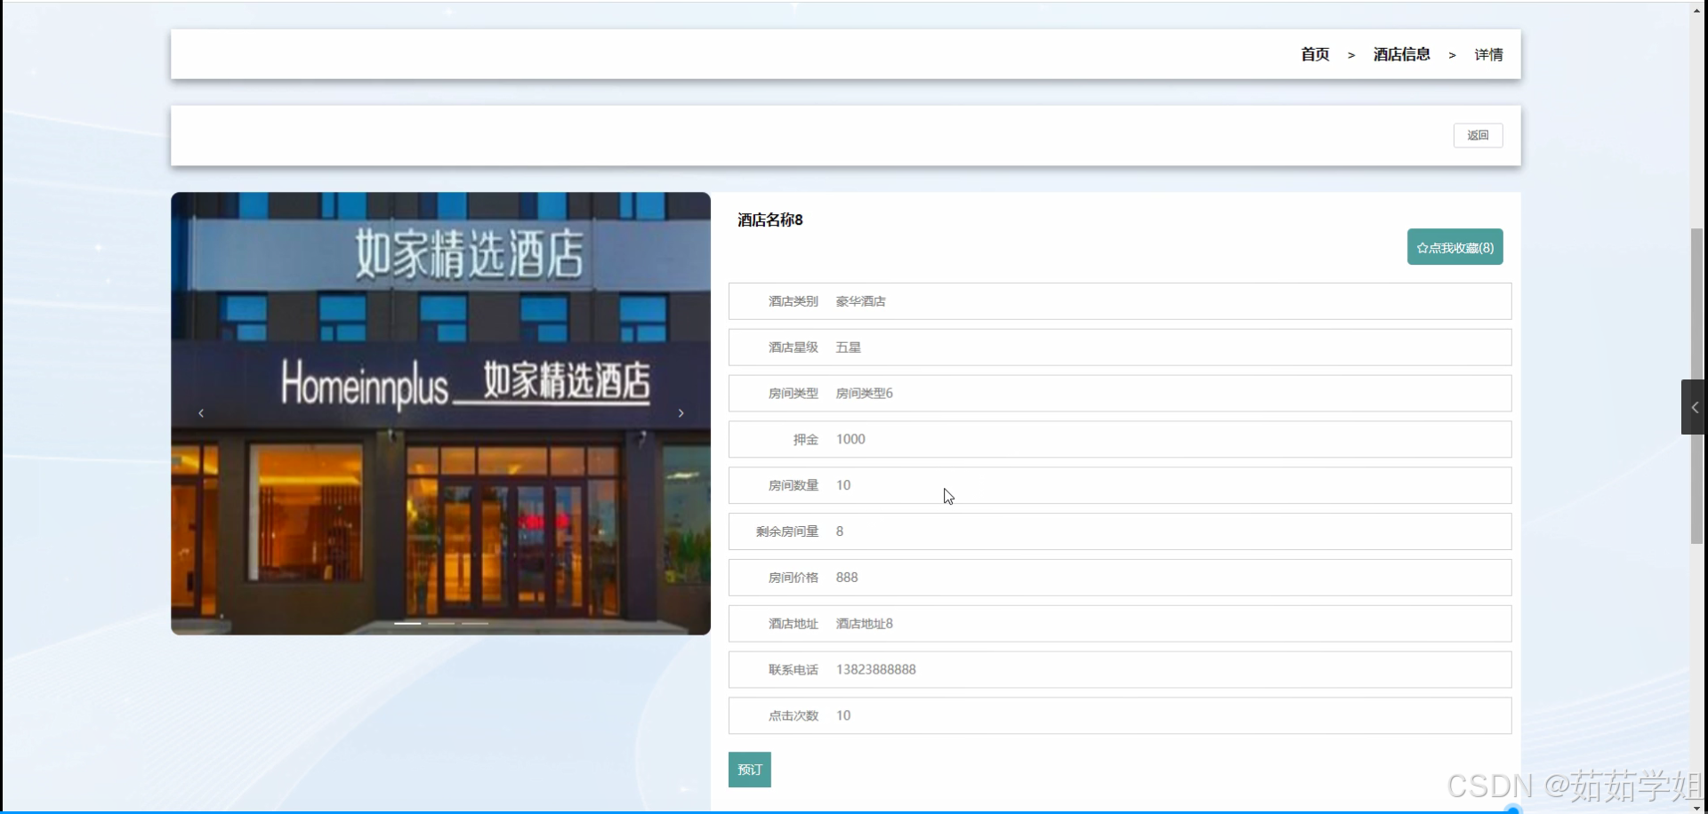Click the 酒店类别 label
This screenshot has width=1708, height=814.
(x=794, y=301)
